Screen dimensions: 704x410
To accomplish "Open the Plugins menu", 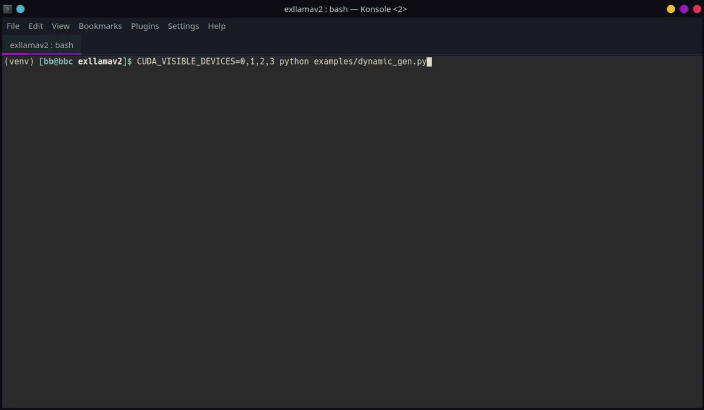I will pyautogui.click(x=145, y=26).
